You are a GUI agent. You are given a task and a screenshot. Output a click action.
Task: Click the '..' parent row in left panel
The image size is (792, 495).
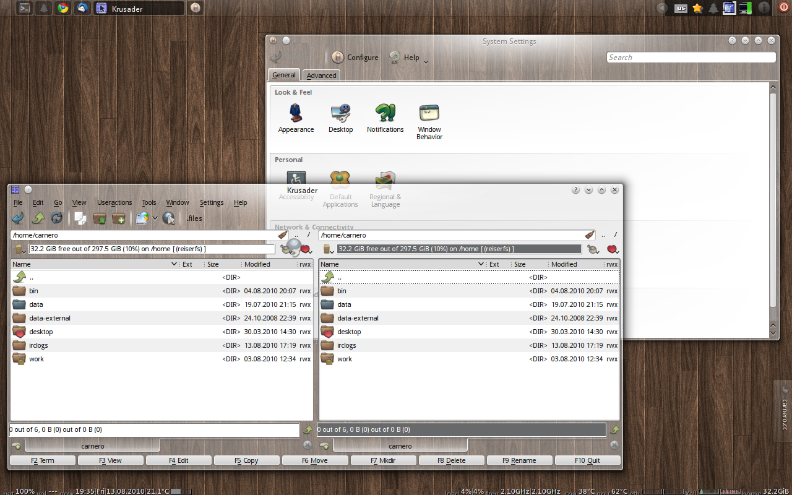coord(161,277)
